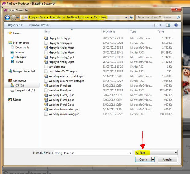Image resolution: width=190 pixels, height=174 pixels.
Task: Open Documents library in sidebar
Action: 22,47
